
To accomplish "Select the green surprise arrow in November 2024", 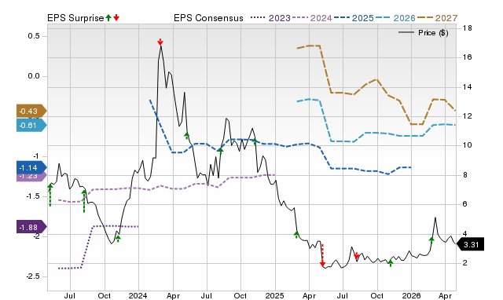I will tap(255, 141).
